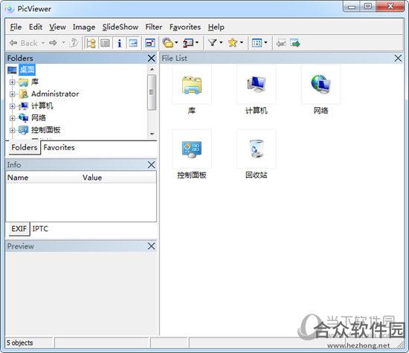Click the funnel Filter toolbar icon
Screen dimensions: 409x353
coord(213,42)
